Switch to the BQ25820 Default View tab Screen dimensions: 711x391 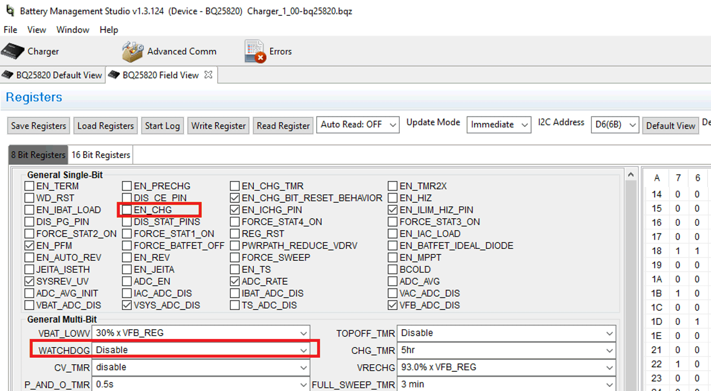pyautogui.click(x=52, y=75)
